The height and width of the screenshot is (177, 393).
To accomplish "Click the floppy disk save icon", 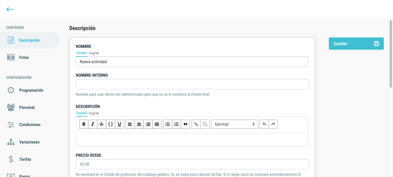I will pyautogui.click(x=376, y=44).
